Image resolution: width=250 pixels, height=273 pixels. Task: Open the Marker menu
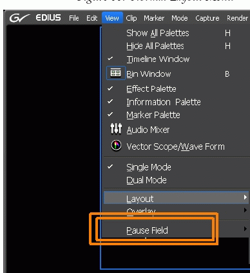154,18
